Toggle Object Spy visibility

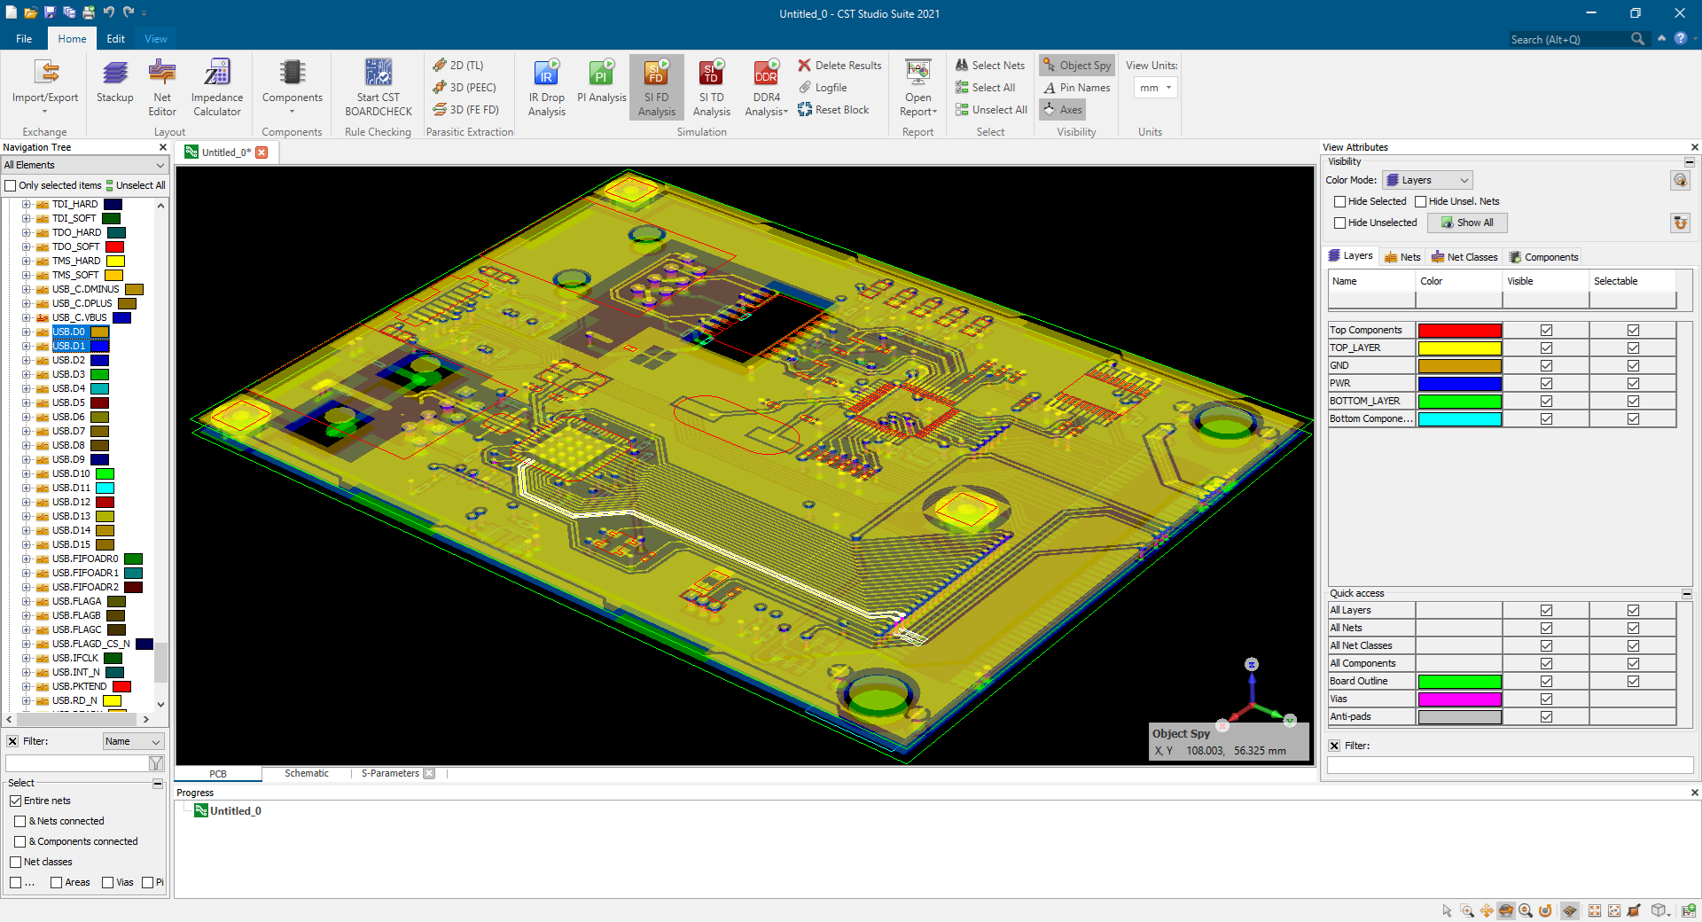click(1076, 66)
